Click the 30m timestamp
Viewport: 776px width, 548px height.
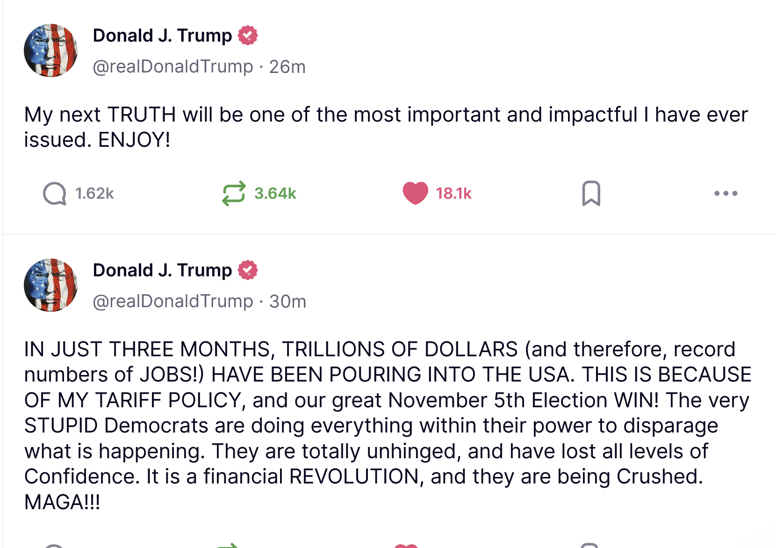pos(287,302)
